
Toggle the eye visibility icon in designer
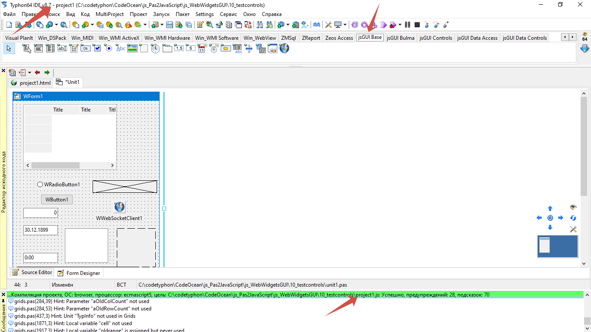pos(573,207)
